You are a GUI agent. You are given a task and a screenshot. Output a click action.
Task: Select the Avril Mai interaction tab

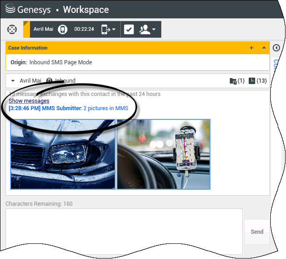43,29
